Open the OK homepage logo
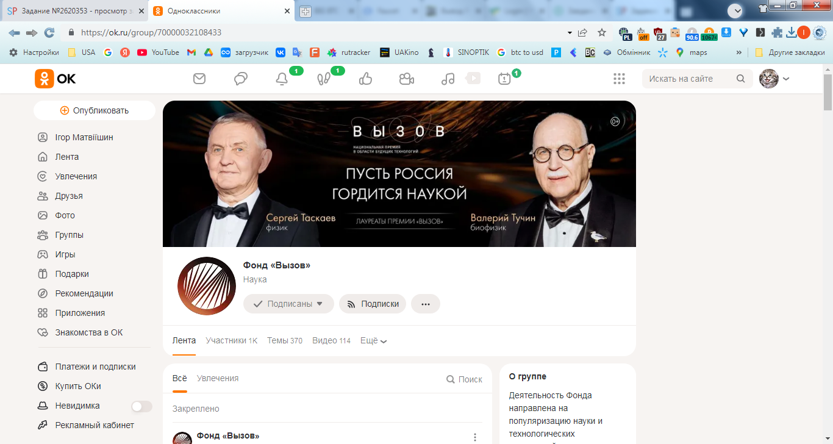The width and height of the screenshot is (833, 444). click(x=55, y=79)
